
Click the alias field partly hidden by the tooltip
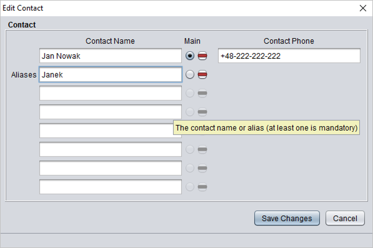click(106, 131)
